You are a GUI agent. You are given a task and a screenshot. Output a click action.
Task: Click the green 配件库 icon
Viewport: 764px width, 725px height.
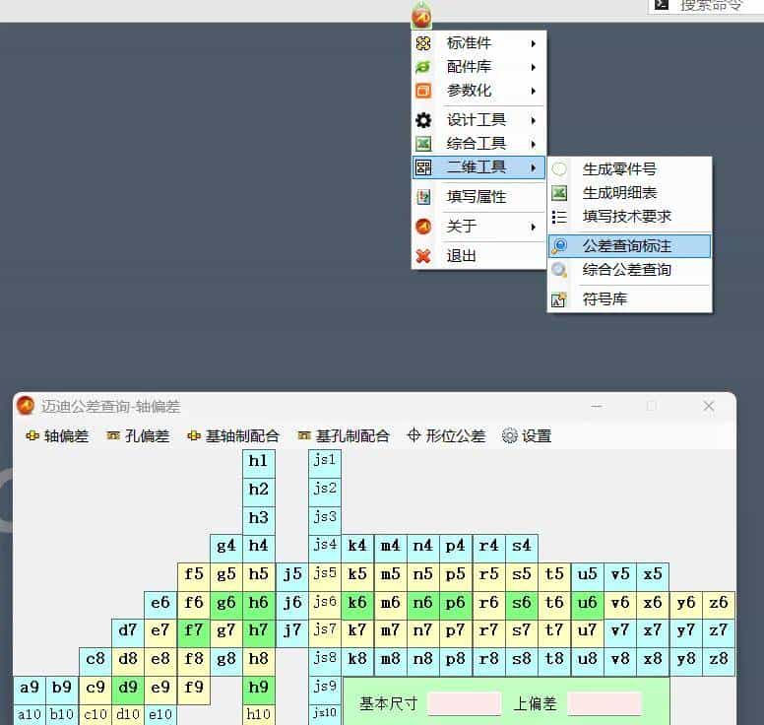(423, 67)
